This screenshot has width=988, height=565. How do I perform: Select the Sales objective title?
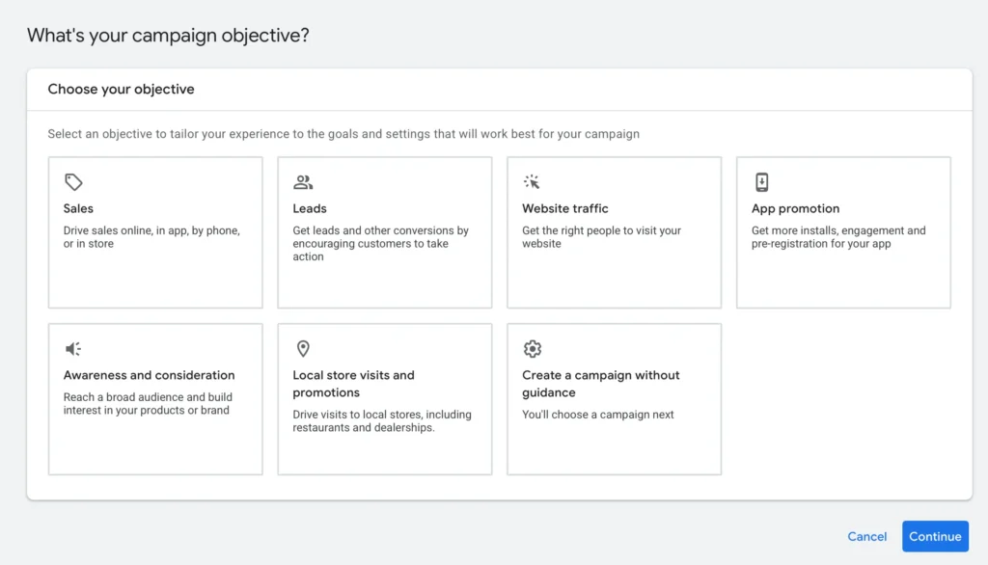[78, 208]
